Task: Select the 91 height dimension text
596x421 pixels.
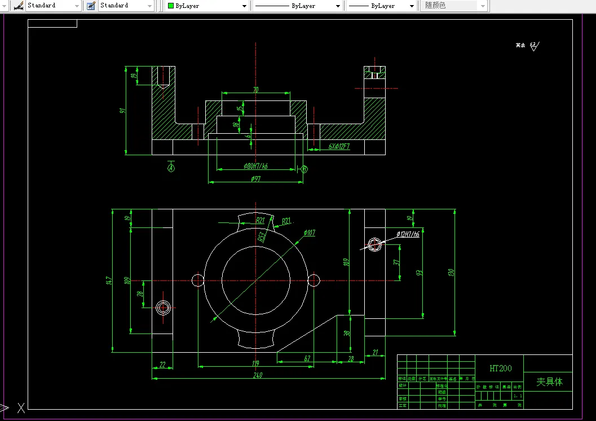Action: 122,111
